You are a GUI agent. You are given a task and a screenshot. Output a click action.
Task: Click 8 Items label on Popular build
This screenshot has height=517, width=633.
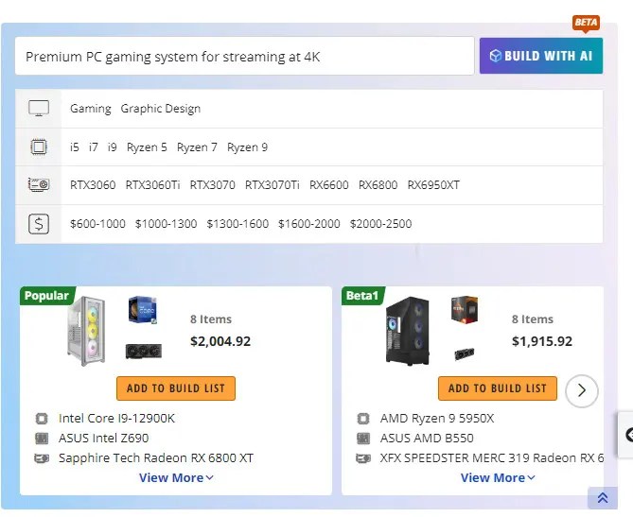[x=211, y=319]
